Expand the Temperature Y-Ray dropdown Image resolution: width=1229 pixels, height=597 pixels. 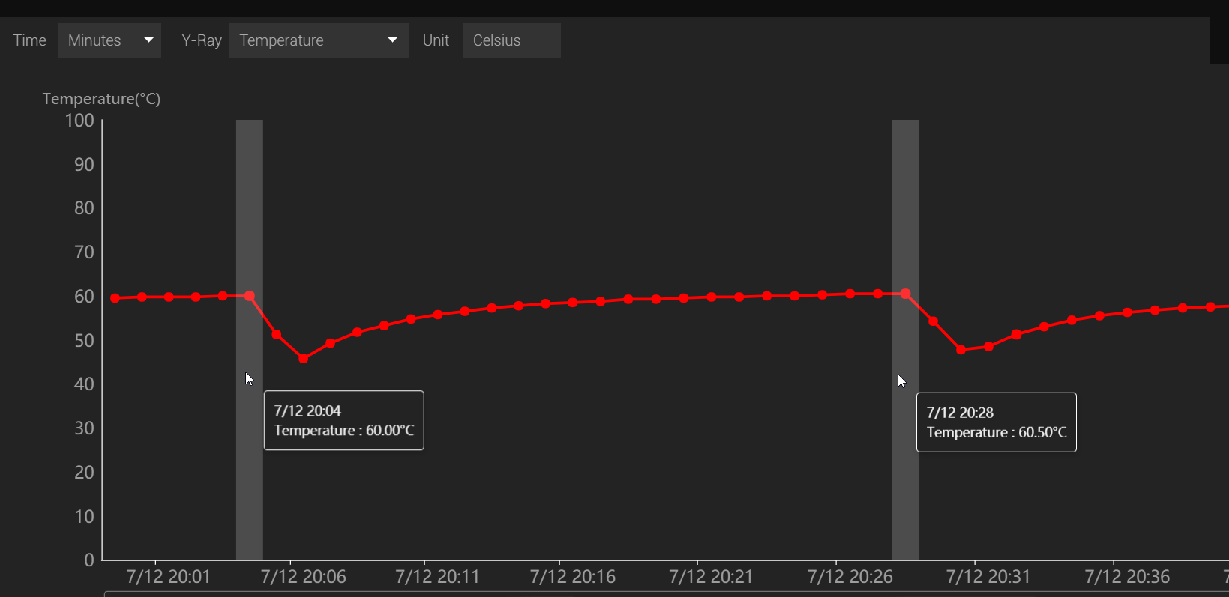tap(318, 40)
